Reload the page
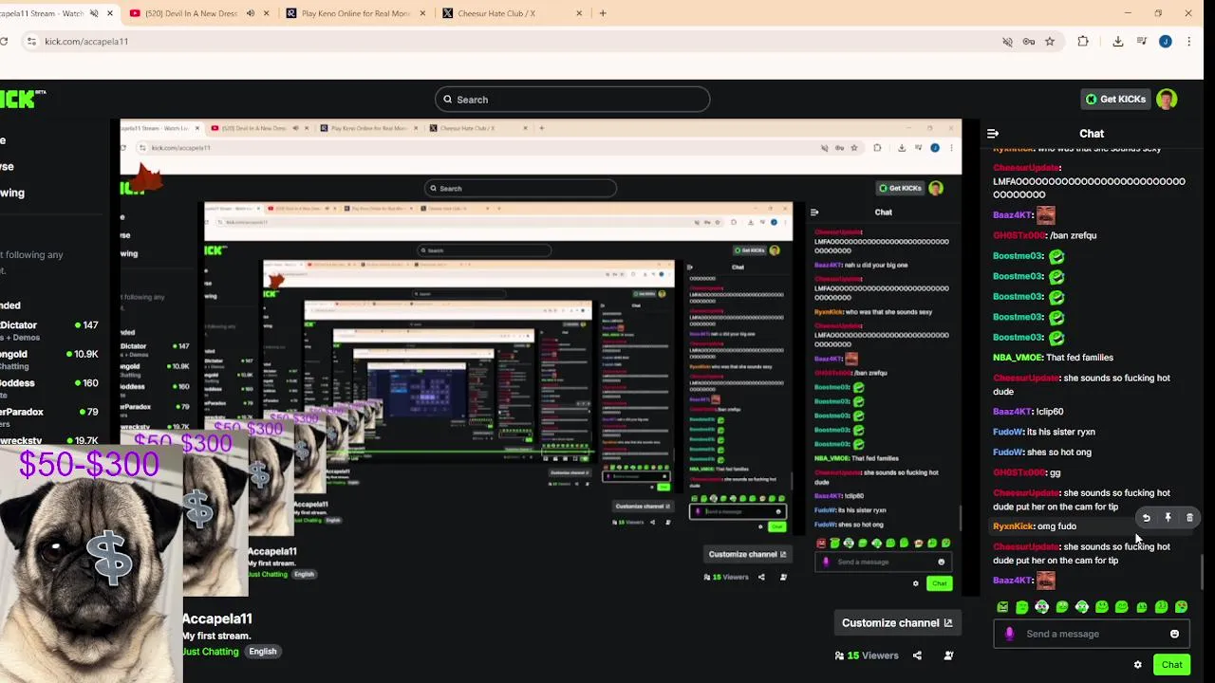Image resolution: width=1215 pixels, height=683 pixels. [4, 42]
